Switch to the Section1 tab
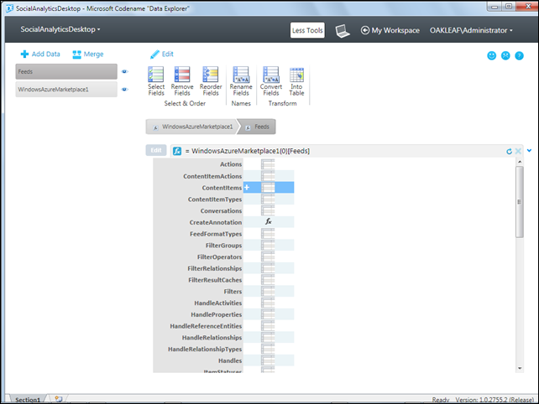This screenshot has height=404, width=539. point(28,400)
